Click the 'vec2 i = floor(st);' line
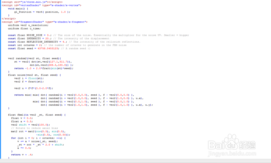 (x=29, y=78)
